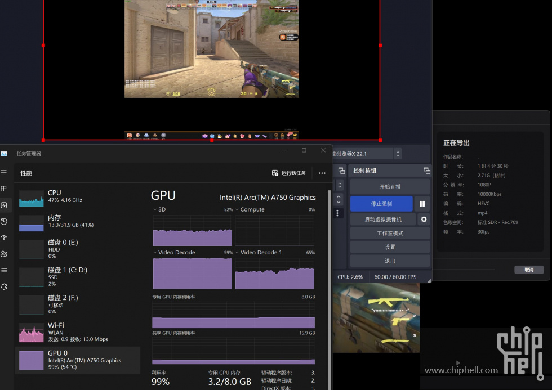Open App history icon in sidebar
Screen dimensions: 552x390
pos(4,222)
